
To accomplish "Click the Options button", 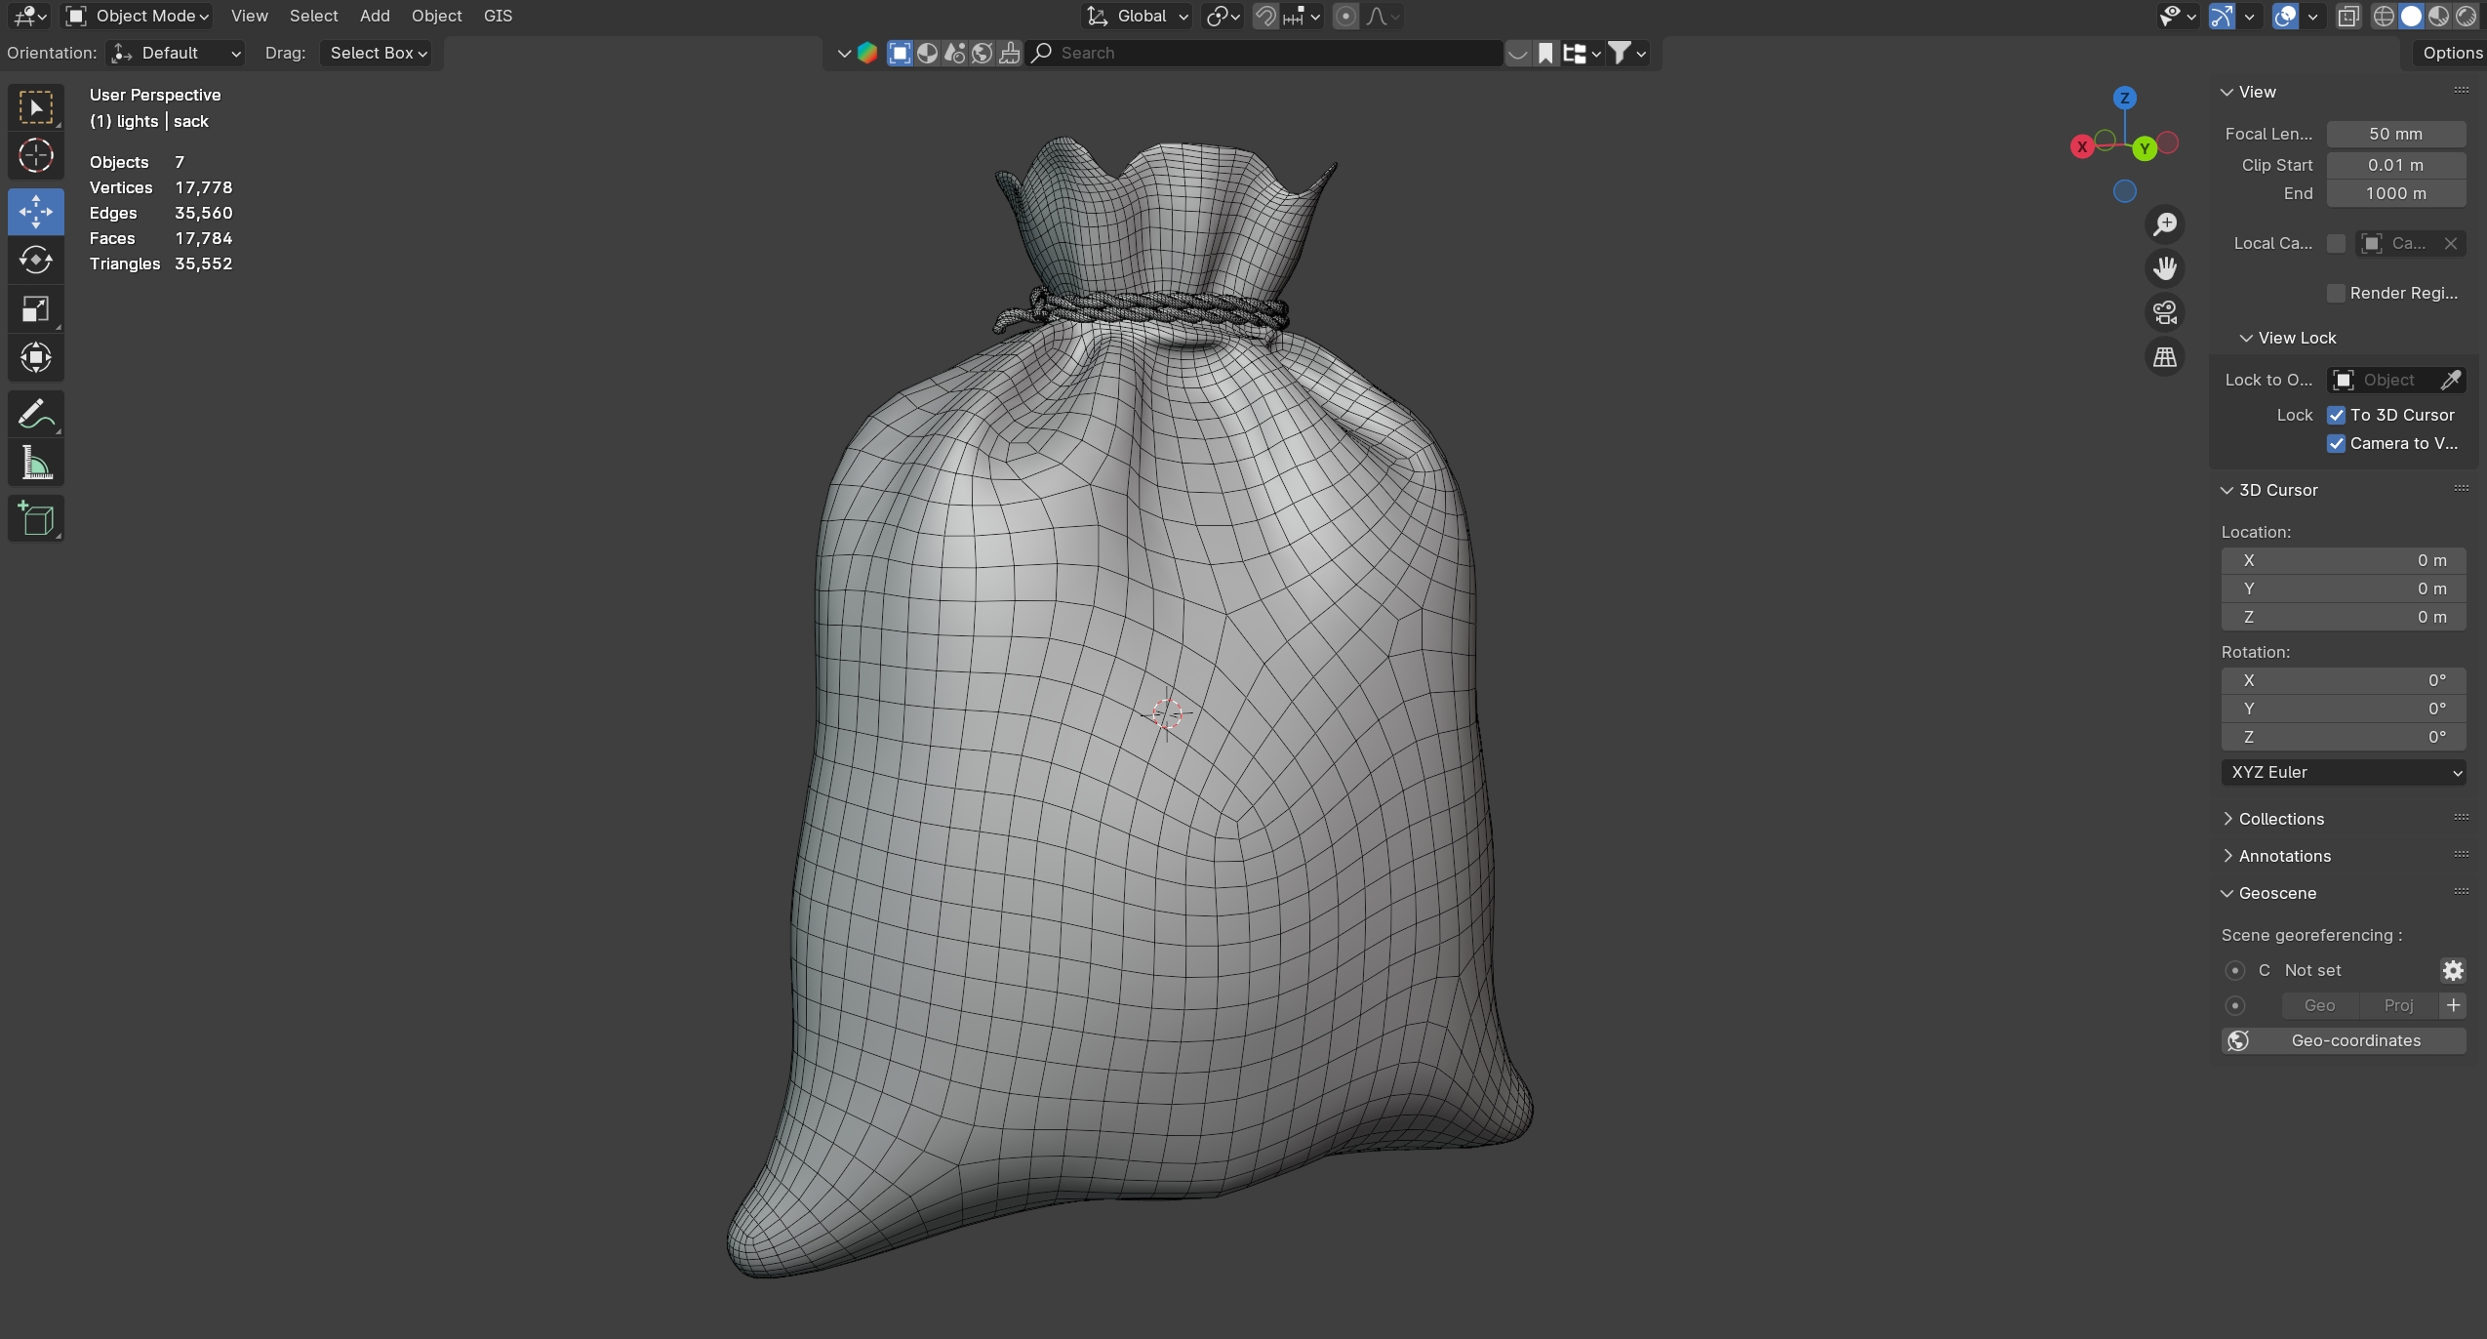I will (x=2451, y=53).
